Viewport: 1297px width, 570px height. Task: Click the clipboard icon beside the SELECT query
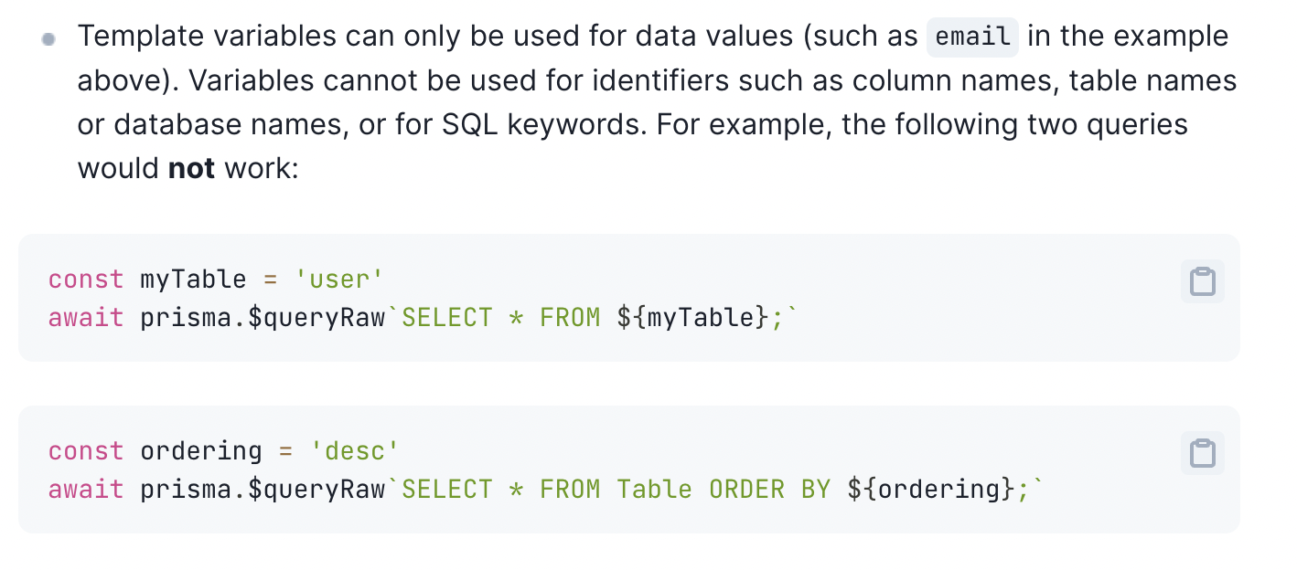coord(1202,281)
